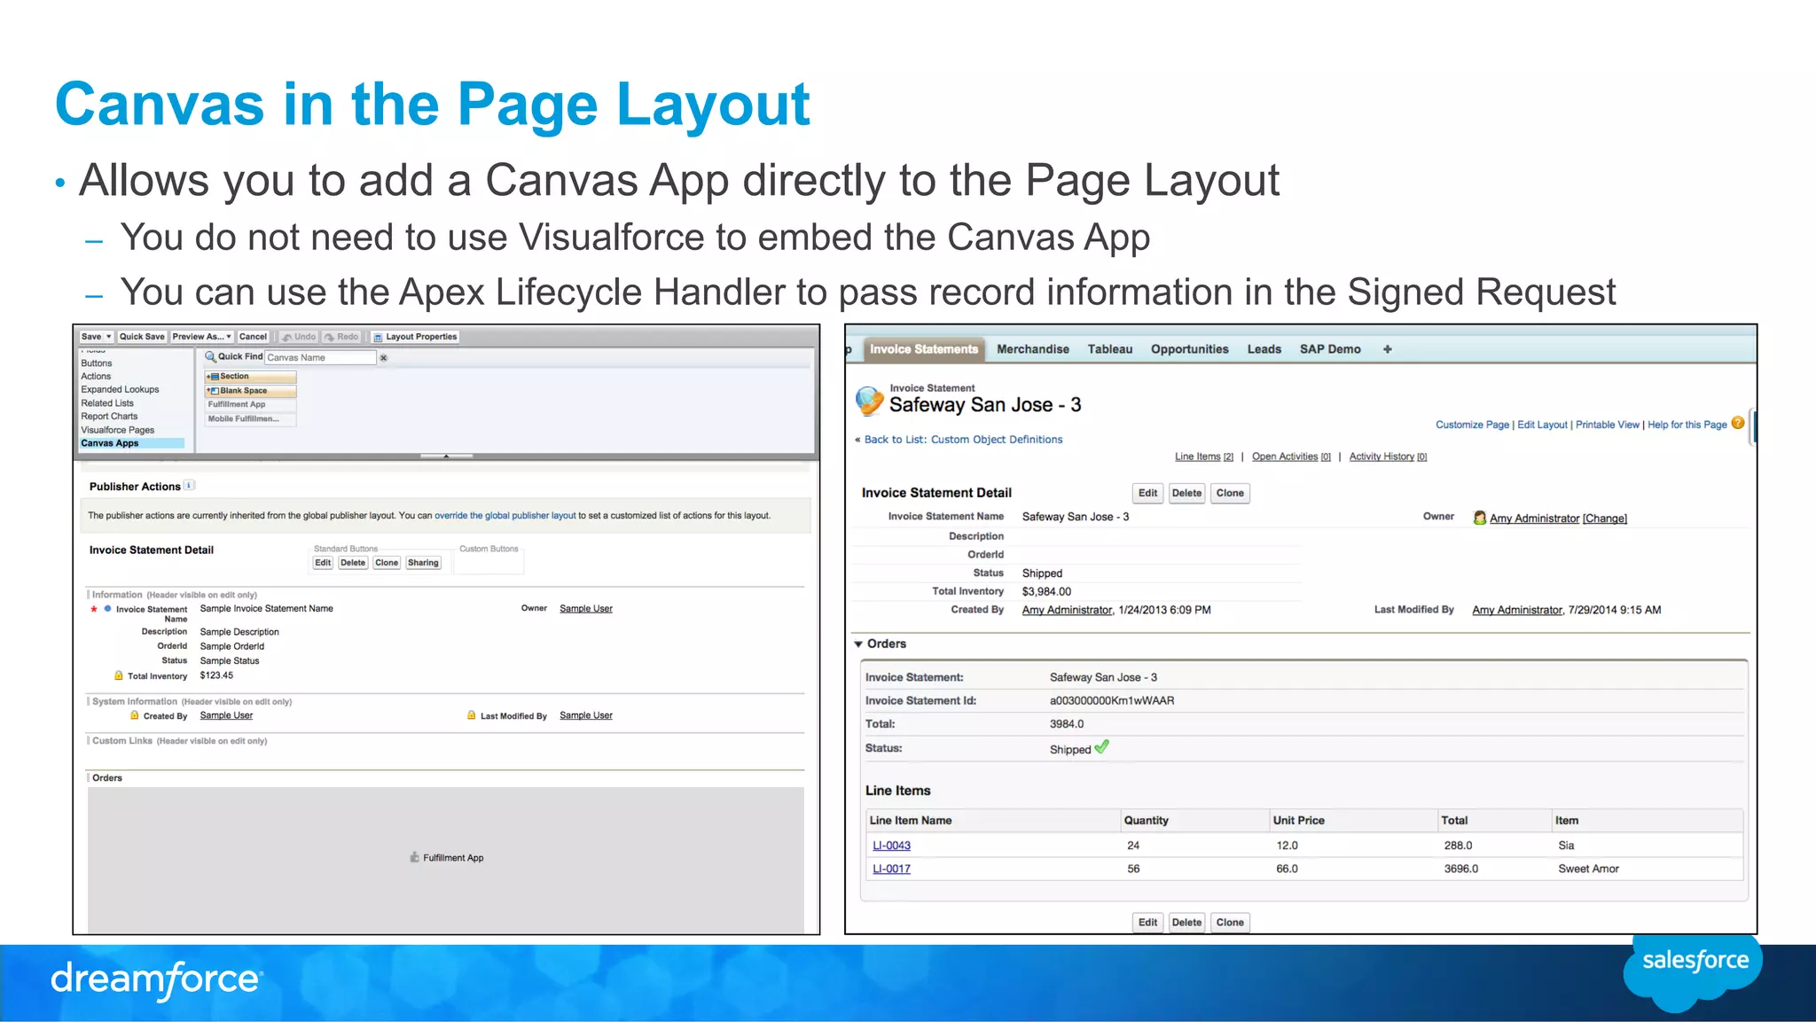Click the orange help question mark icon
The height and width of the screenshot is (1022, 1816).
tap(1738, 424)
